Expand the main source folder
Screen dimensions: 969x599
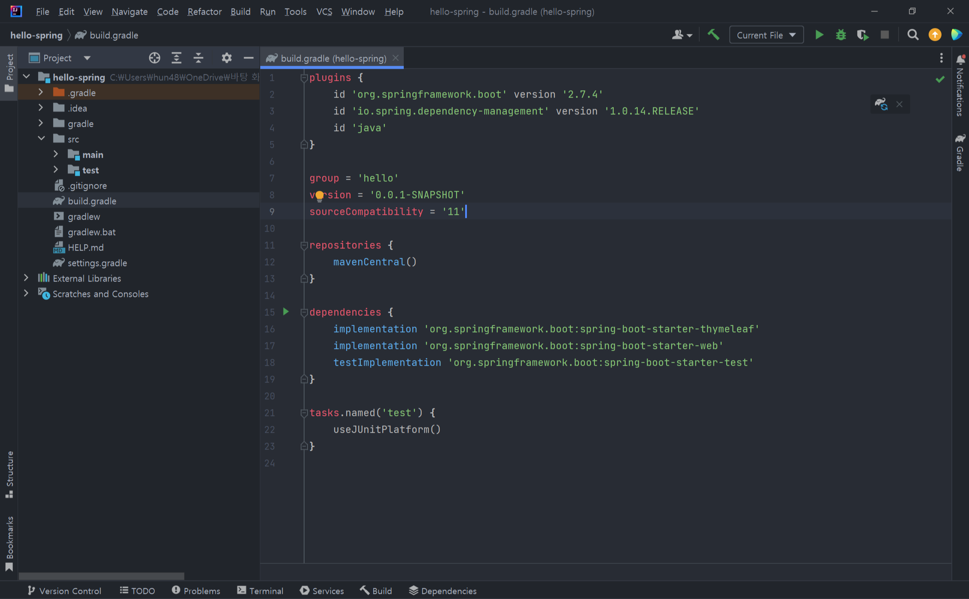55,154
